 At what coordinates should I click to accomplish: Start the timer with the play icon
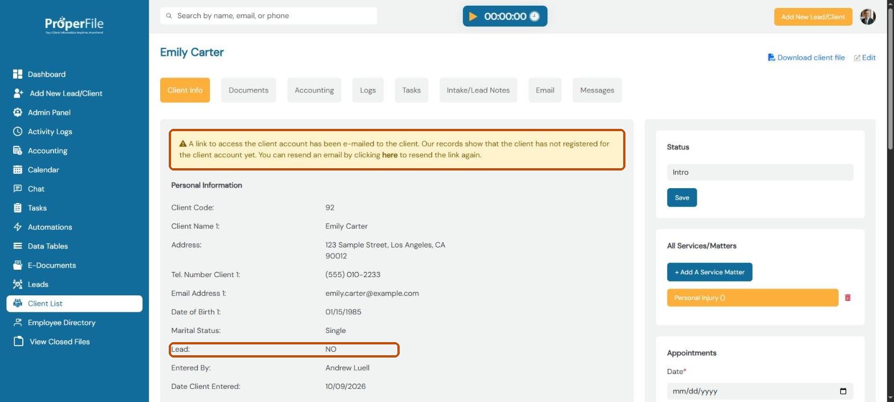click(x=473, y=17)
